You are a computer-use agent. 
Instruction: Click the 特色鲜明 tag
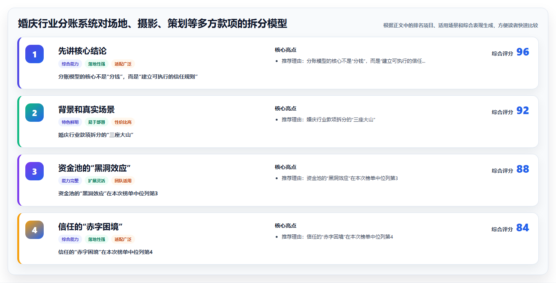pyautogui.click(x=70, y=123)
